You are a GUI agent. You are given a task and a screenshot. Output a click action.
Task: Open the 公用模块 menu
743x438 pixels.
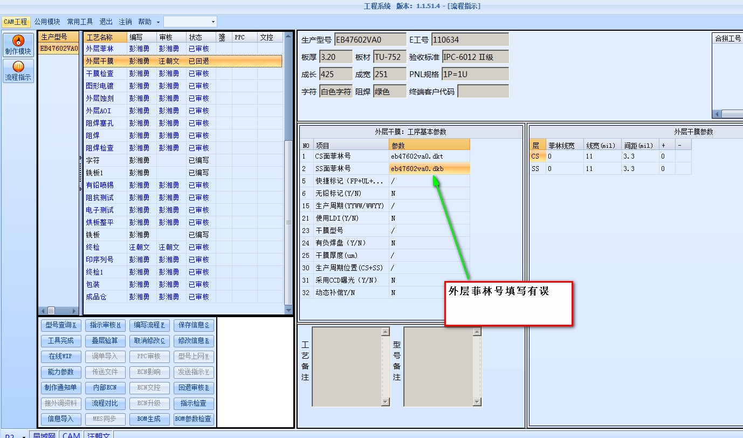click(x=47, y=22)
